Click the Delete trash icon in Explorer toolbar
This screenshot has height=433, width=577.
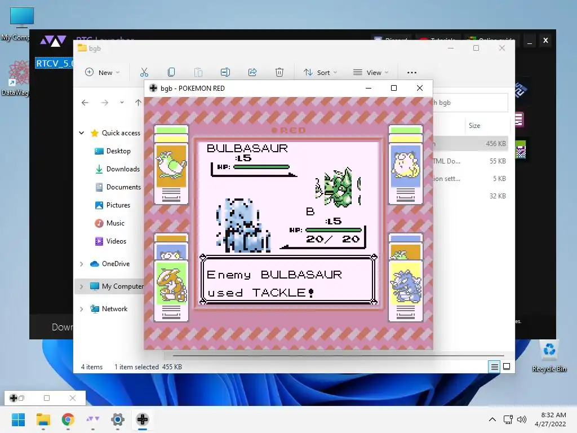279,72
